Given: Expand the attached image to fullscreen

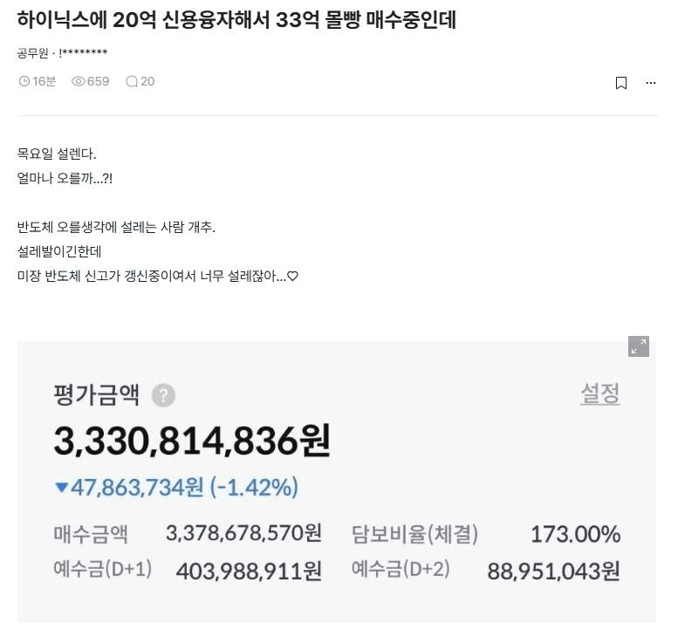Looking at the screenshot, I should pyautogui.click(x=638, y=346).
